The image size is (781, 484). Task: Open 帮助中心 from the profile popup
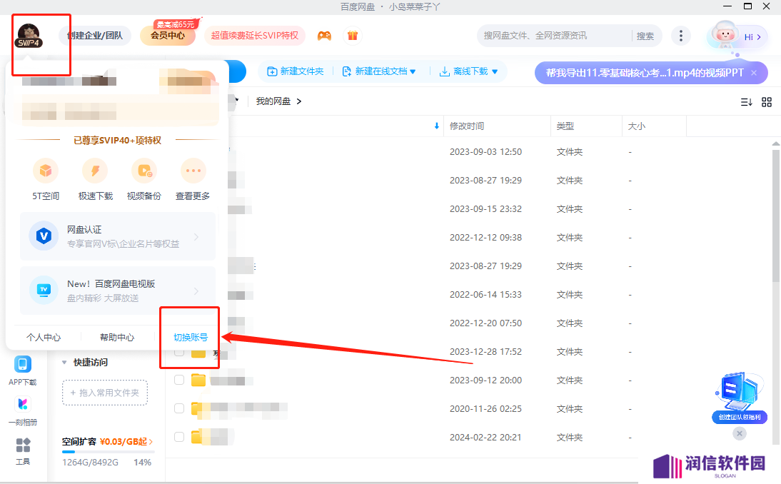click(x=117, y=337)
